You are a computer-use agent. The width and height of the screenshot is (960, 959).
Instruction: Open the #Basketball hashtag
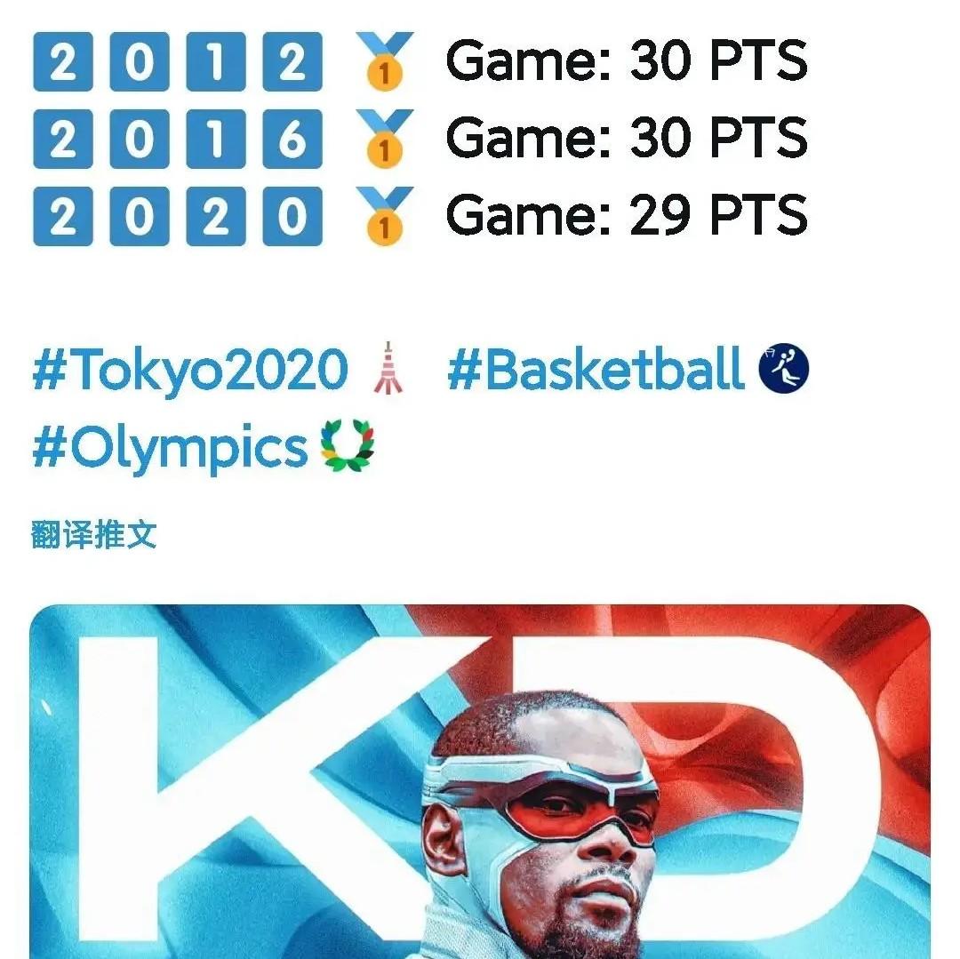(x=596, y=371)
